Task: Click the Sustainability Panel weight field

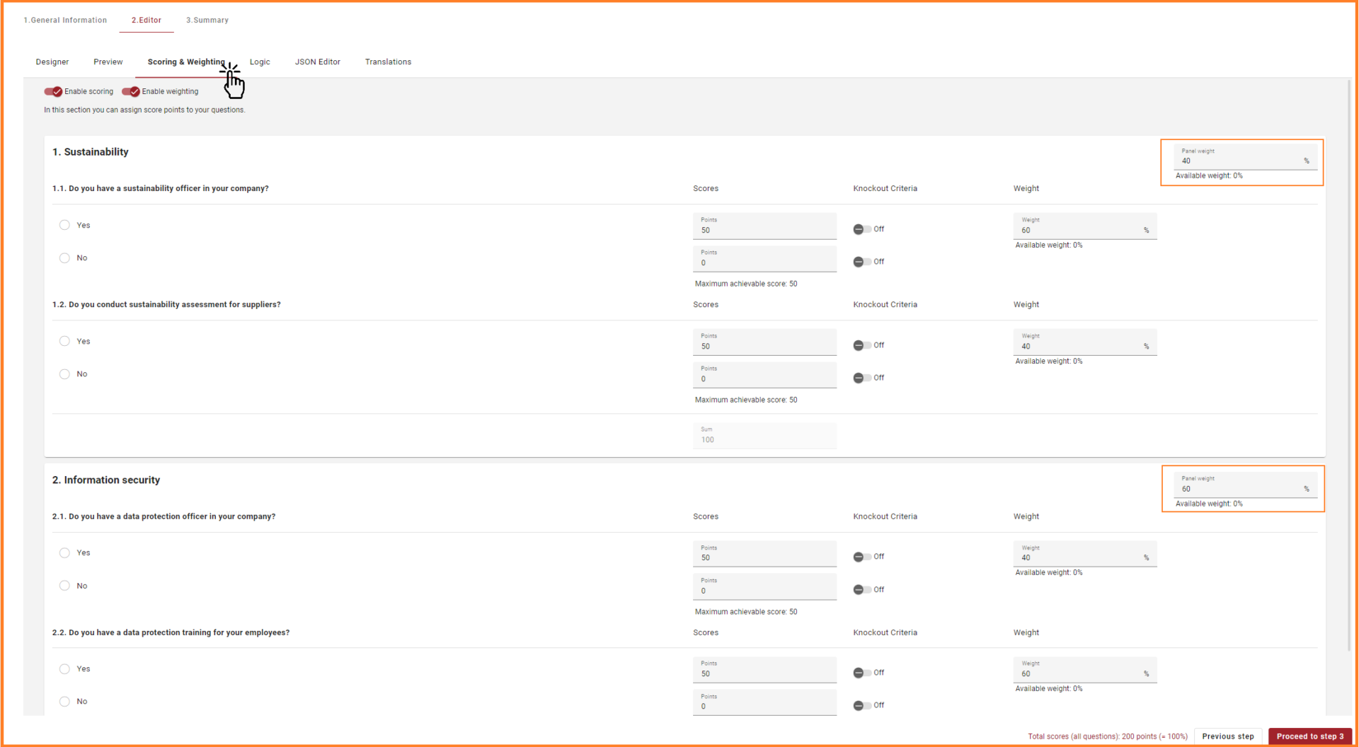Action: point(1240,161)
